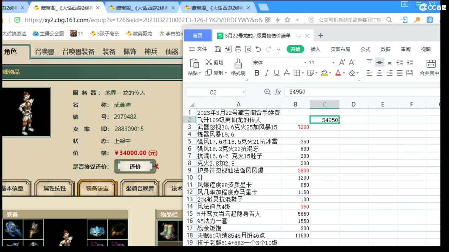The width and height of the screenshot is (449, 252).
Task: Center text horizontally in the cell
Action: click(x=379, y=73)
